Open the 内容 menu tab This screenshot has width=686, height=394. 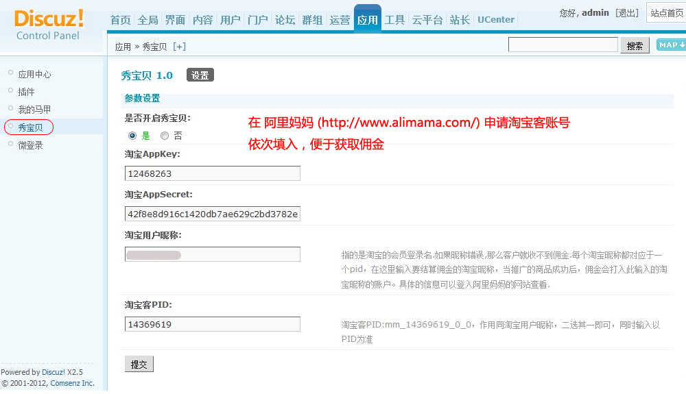click(202, 20)
